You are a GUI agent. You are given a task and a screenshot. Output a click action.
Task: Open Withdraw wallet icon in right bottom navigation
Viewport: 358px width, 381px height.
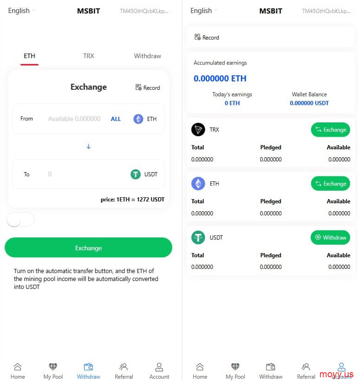coord(271,367)
